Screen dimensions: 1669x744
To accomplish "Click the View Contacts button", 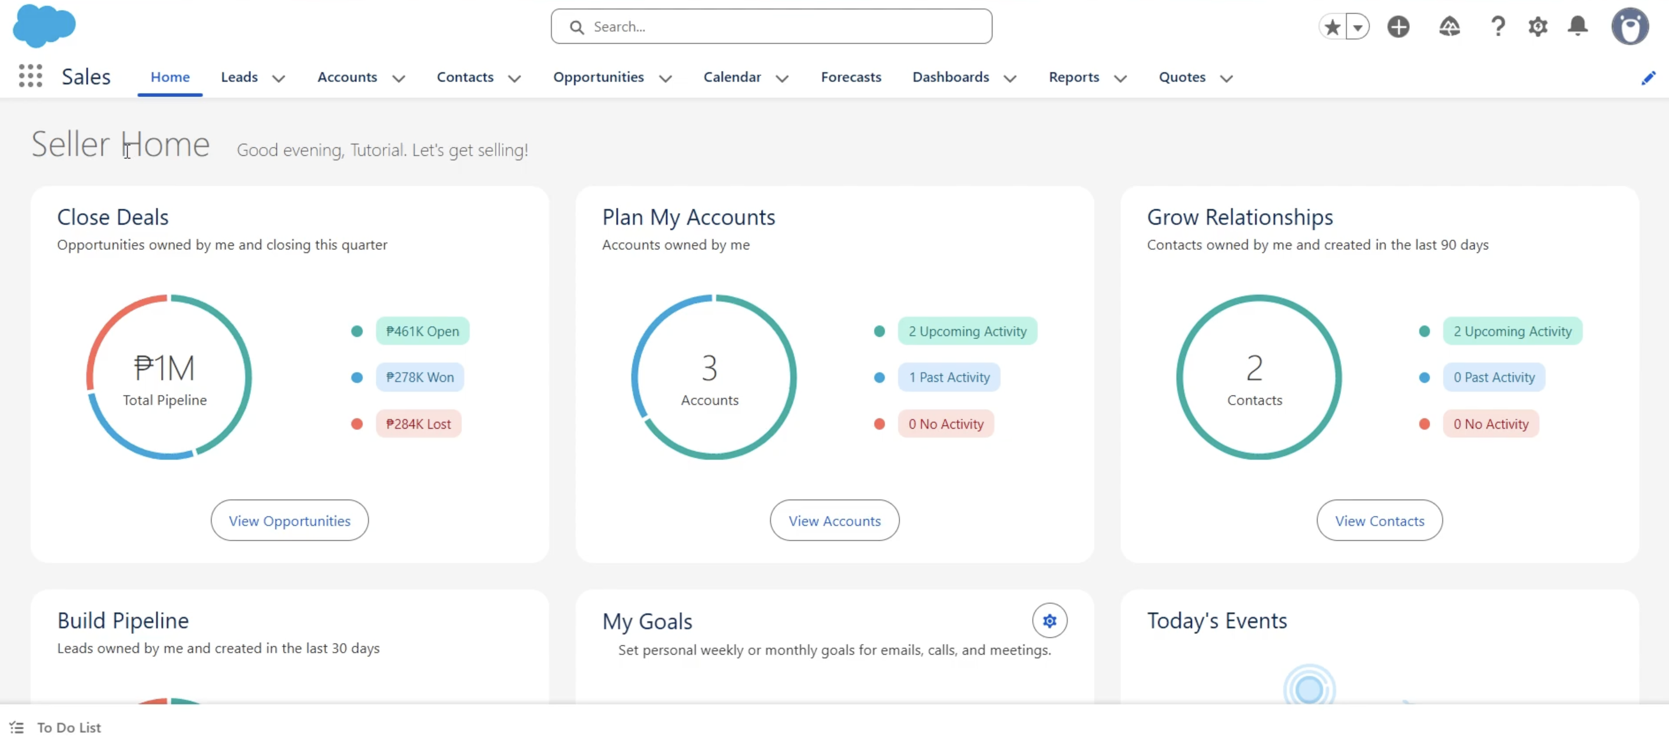I will [1379, 520].
